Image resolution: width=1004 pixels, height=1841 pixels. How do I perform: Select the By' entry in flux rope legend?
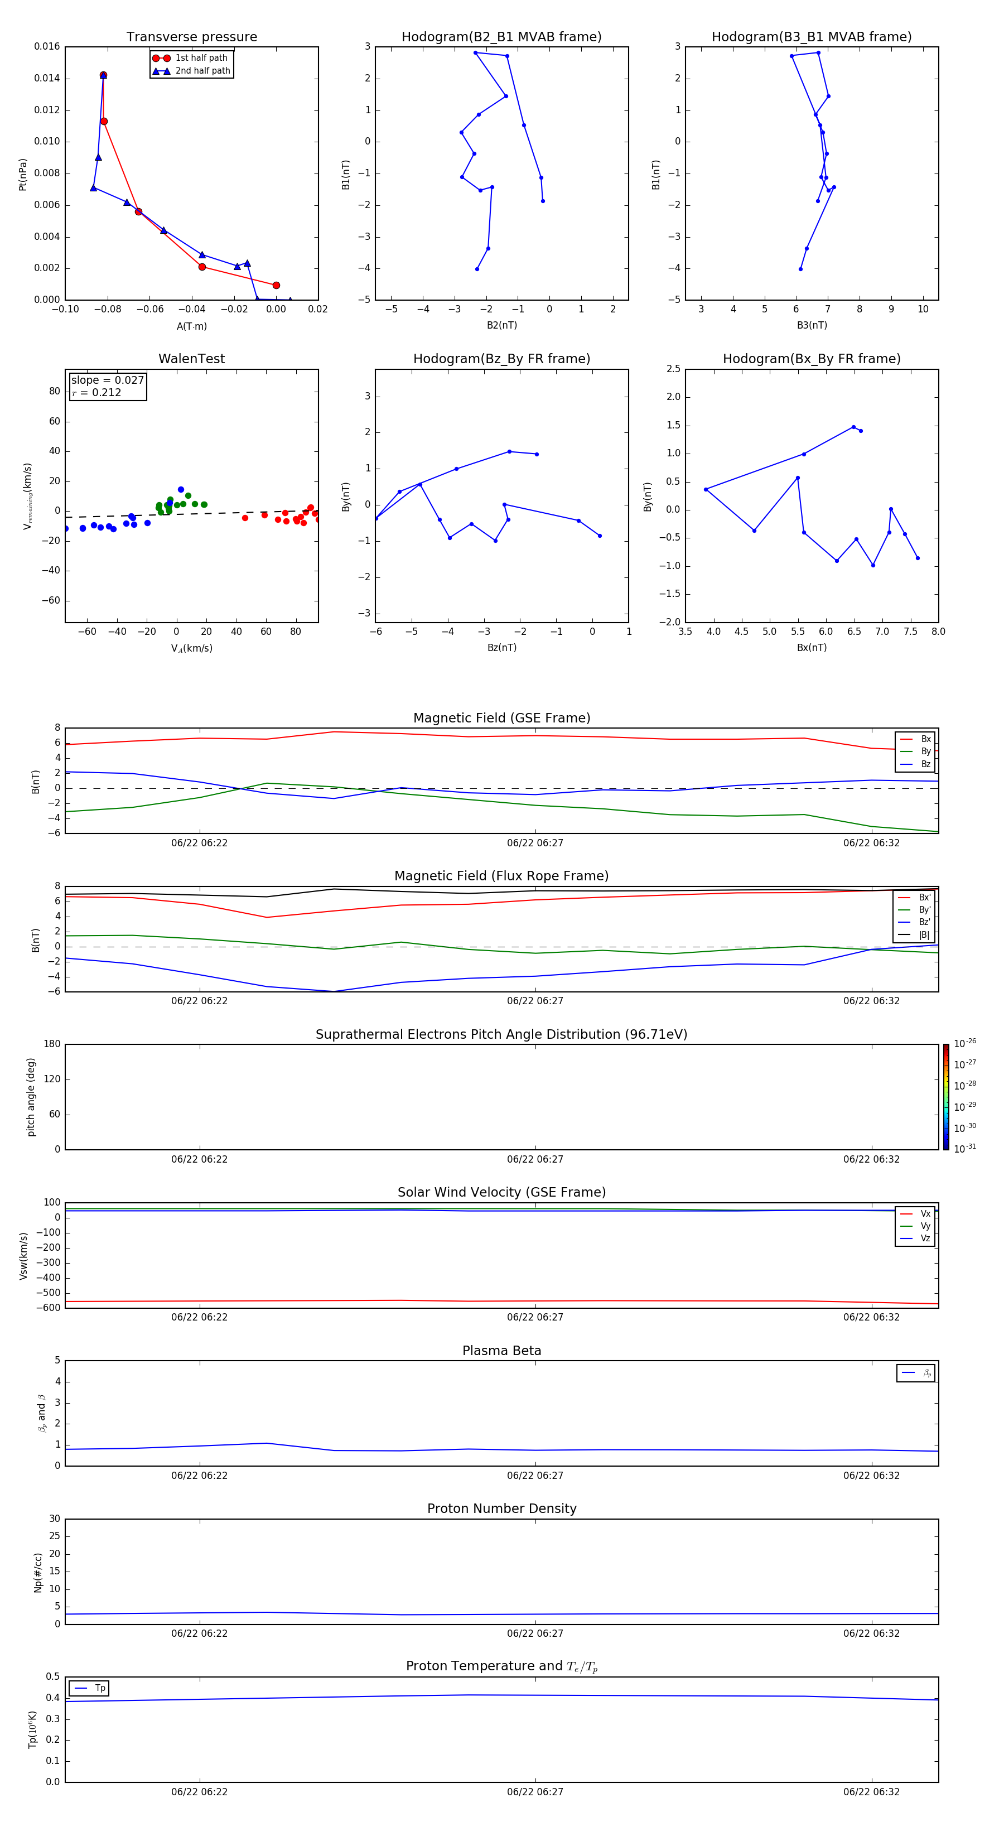(x=915, y=910)
